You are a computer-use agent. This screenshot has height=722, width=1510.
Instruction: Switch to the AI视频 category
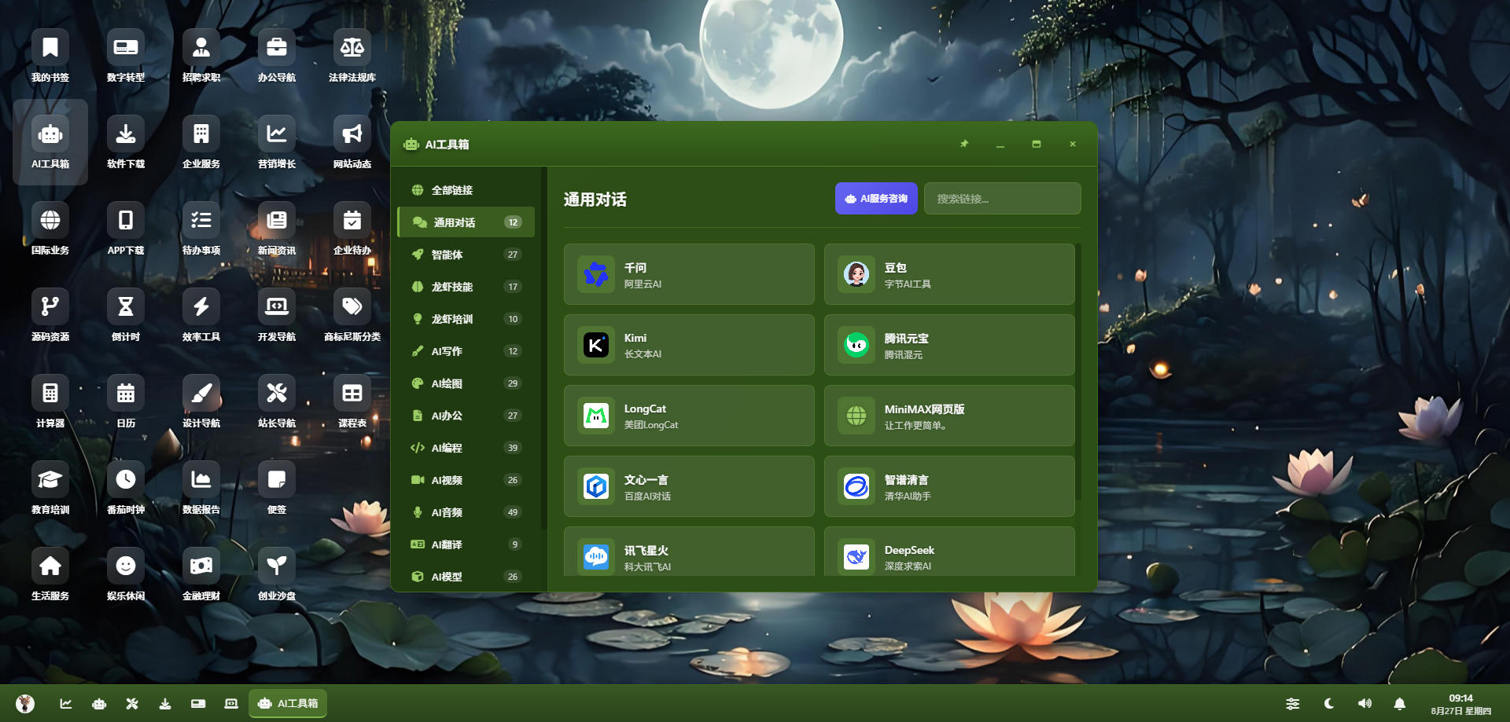(x=466, y=480)
